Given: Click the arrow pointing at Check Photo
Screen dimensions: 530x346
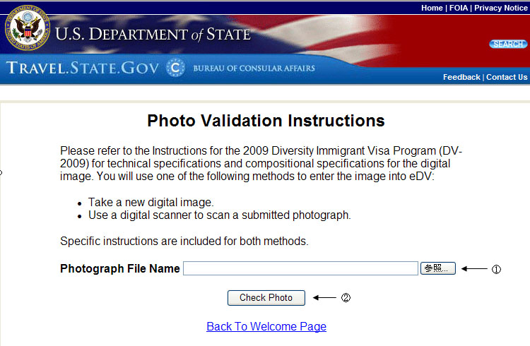Looking at the screenshot, I should (324, 298).
